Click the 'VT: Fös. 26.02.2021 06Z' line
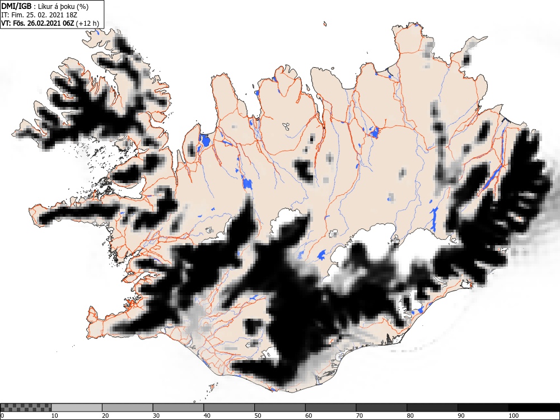560x420 pixels. tap(38, 23)
